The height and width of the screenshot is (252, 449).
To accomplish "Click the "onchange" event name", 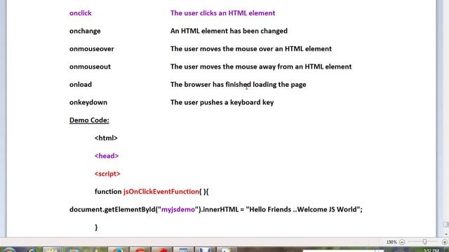I will [x=85, y=31].
